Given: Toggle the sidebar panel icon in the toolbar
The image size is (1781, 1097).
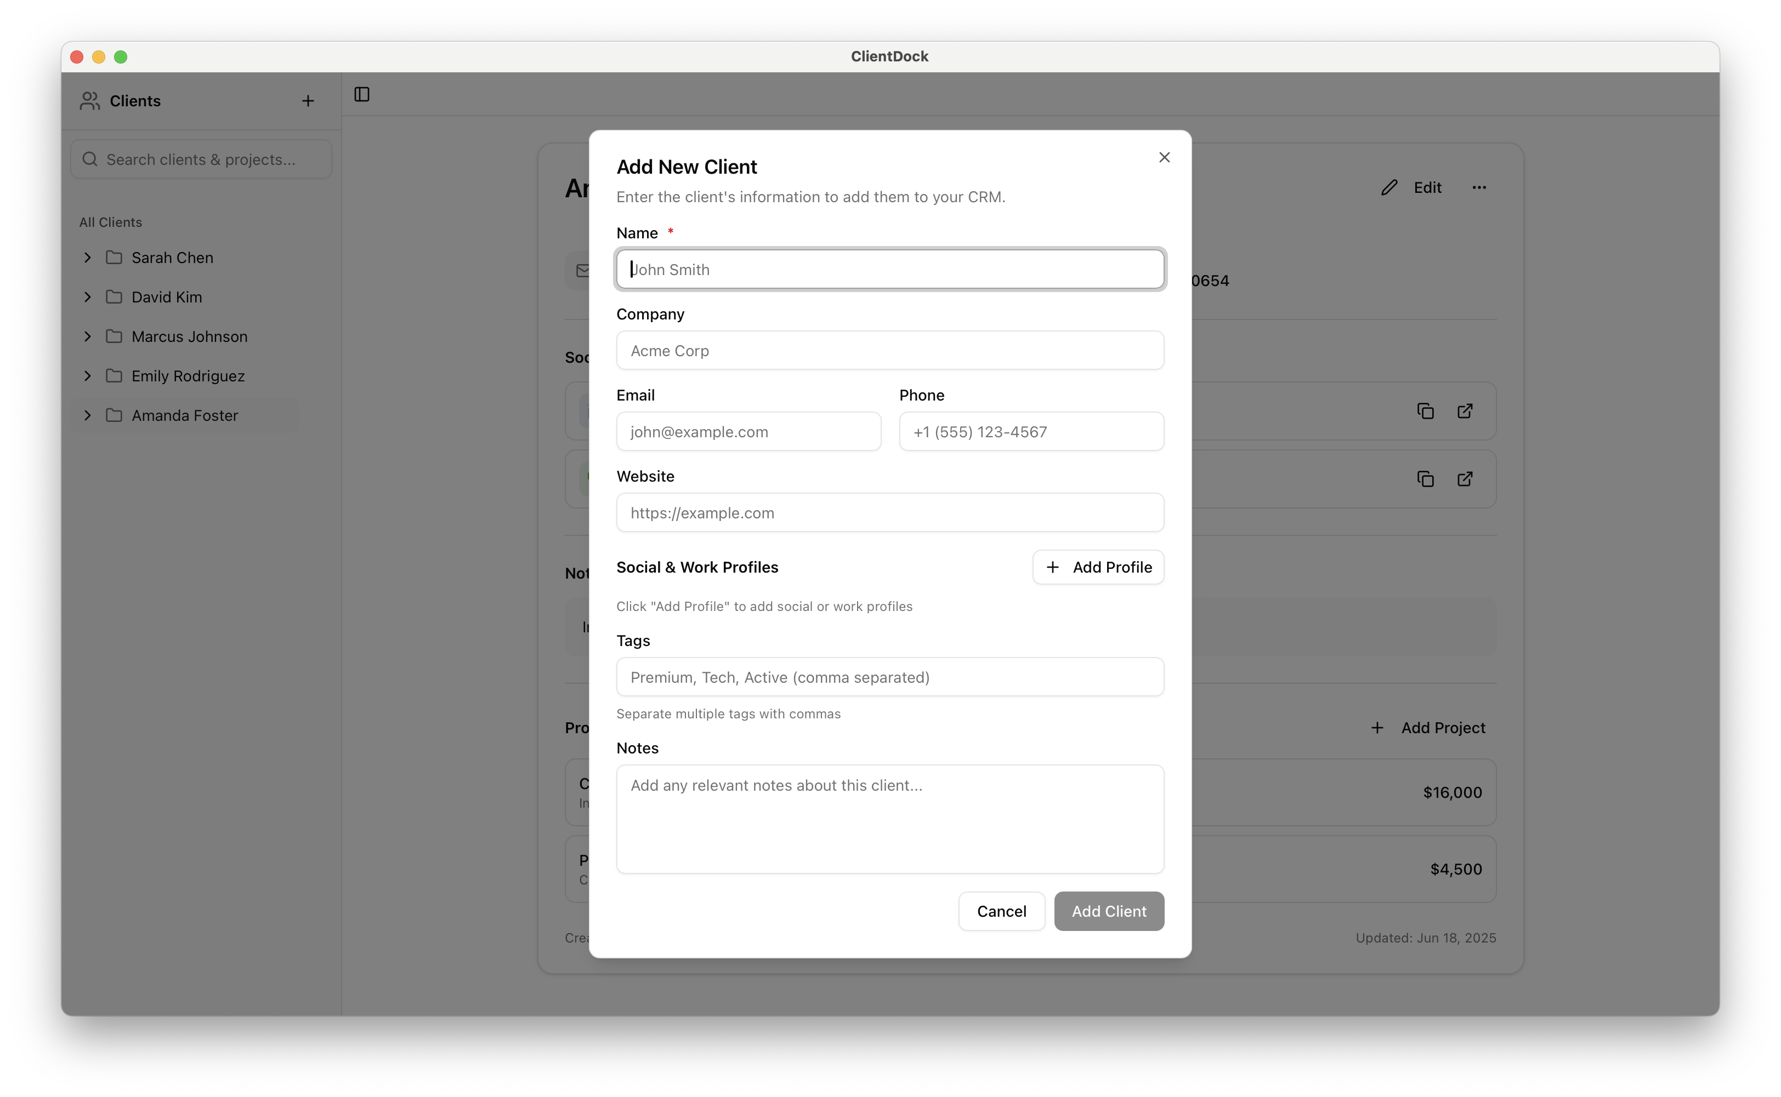Looking at the screenshot, I should [x=361, y=94].
